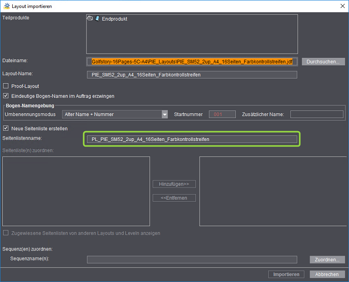Toggle Eindeutige Bogen-Namen im Auftrag erzwingen

tap(6, 96)
